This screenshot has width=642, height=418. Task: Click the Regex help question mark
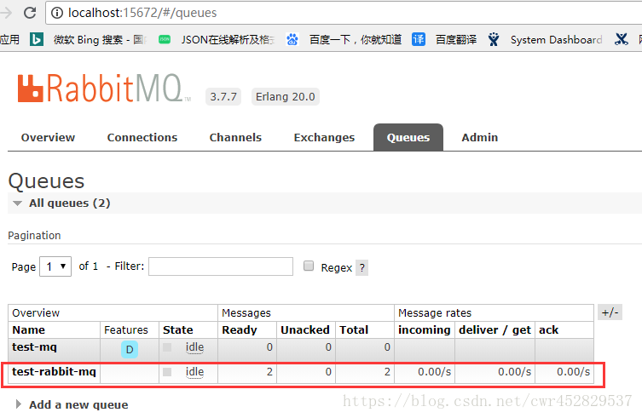click(362, 268)
